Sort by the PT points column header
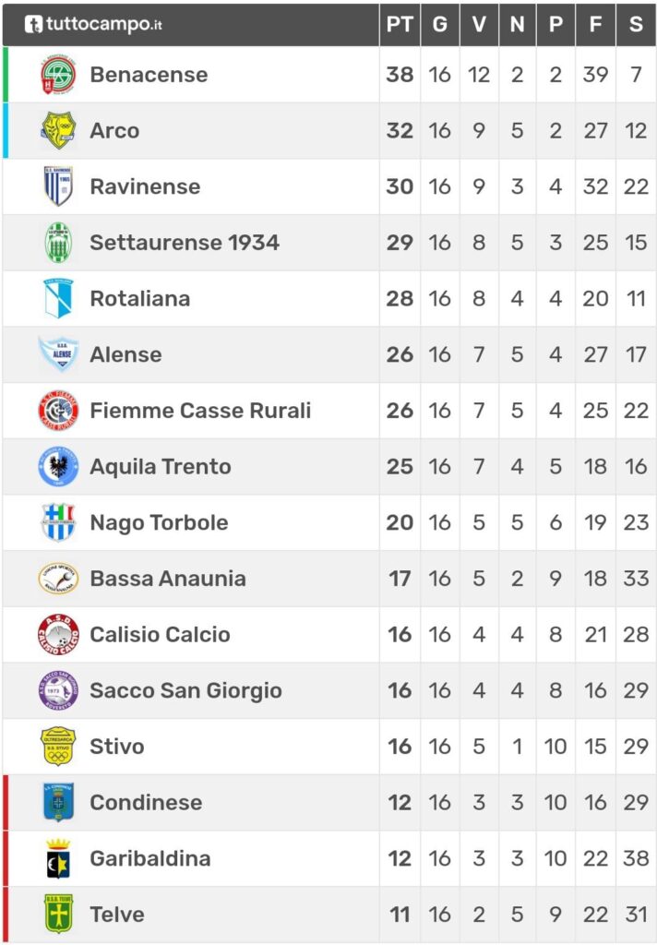The height and width of the screenshot is (945, 657). [x=400, y=24]
